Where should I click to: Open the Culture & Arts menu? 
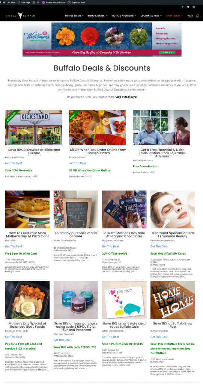coord(151,16)
